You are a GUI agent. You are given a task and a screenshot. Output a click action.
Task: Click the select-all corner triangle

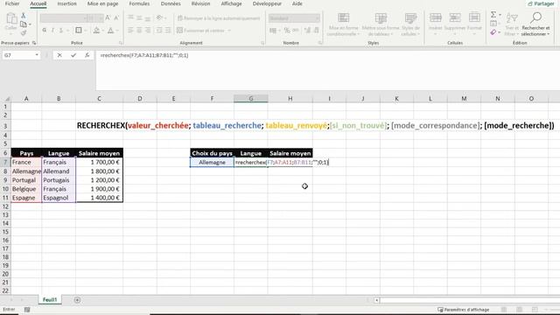[x=6, y=99]
